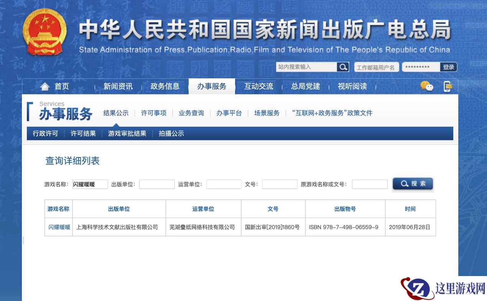This screenshot has height=301, width=487.
Task: Click the 搜索 search button
Action: coord(413,184)
